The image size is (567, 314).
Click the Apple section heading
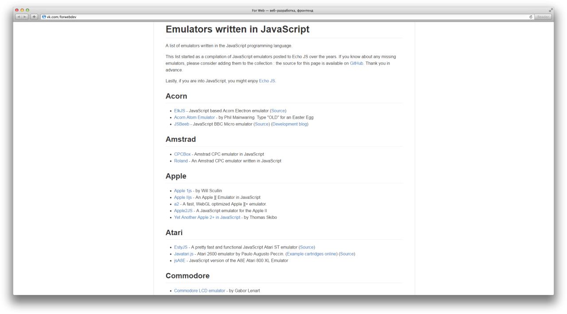(176, 176)
